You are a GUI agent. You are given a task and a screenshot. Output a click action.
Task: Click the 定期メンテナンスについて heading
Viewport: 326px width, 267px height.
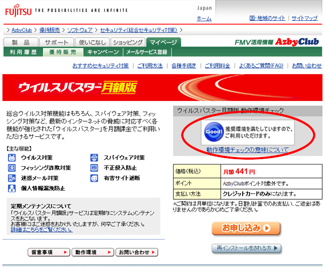click(41, 206)
